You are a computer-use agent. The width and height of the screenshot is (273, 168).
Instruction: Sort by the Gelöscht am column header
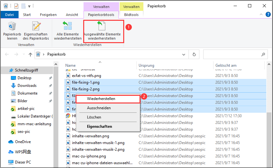coord(226,65)
